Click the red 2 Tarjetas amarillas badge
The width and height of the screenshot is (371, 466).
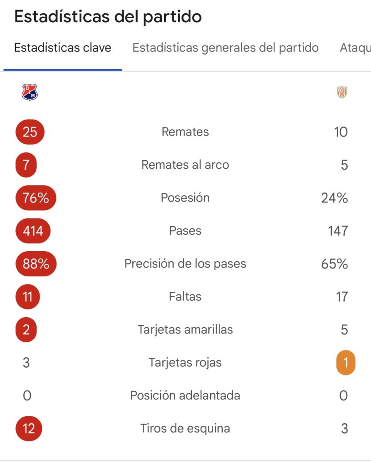point(26,330)
